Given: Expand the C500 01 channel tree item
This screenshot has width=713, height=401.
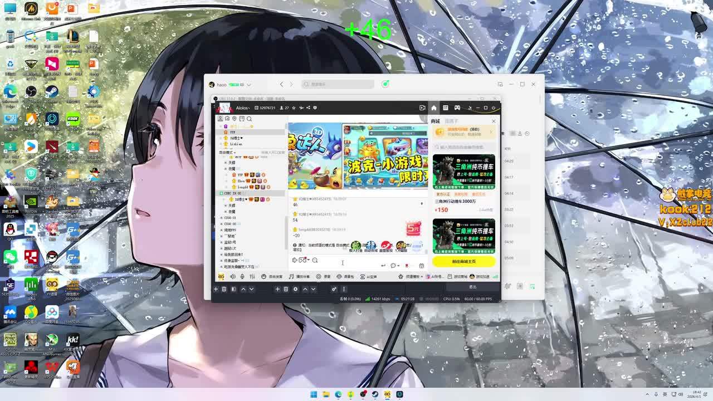Looking at the screenshot, I should (x=221, y=218).
